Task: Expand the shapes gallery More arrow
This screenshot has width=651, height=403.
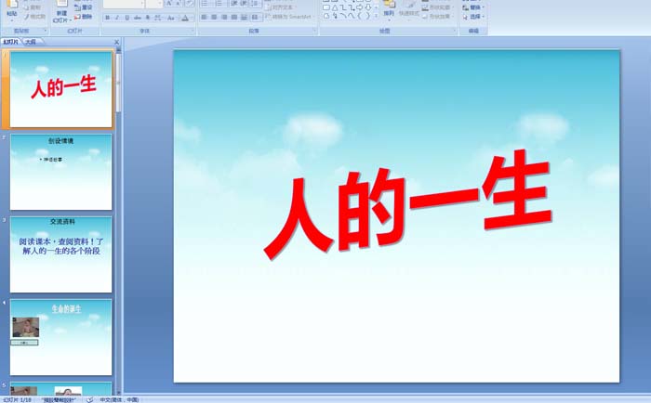Action: (x=376, y=16)
